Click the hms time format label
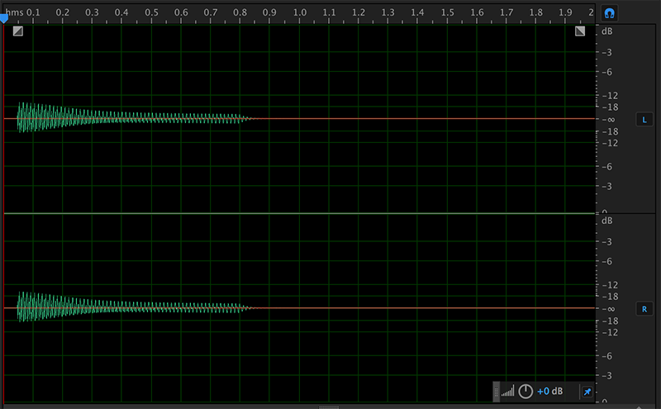This screenshot has height=409, width=661. 14,12
